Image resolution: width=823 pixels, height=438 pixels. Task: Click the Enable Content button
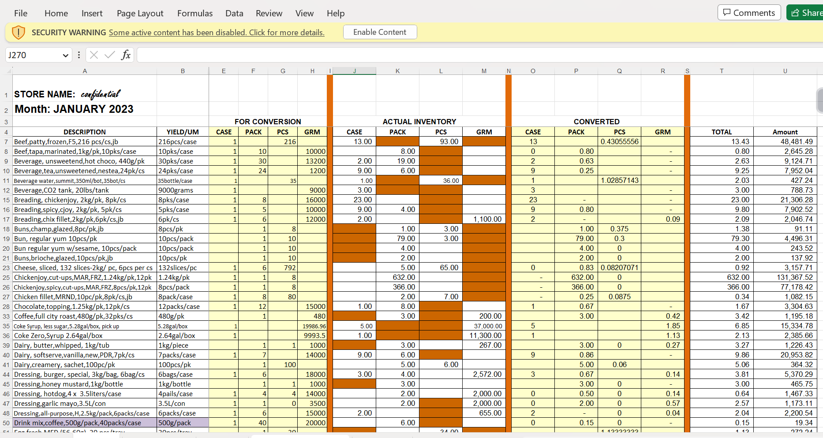coord(380,32)
